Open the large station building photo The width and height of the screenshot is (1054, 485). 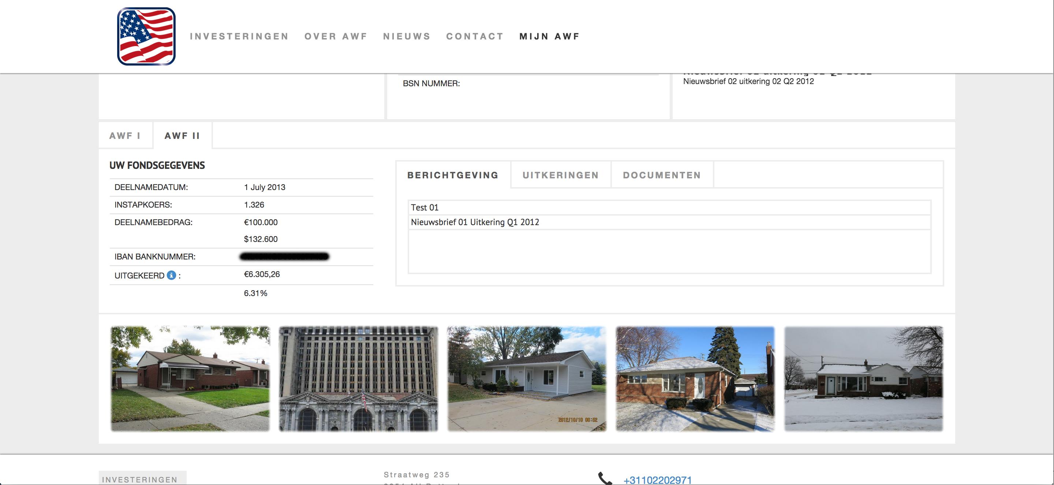[x=358, y=378]
